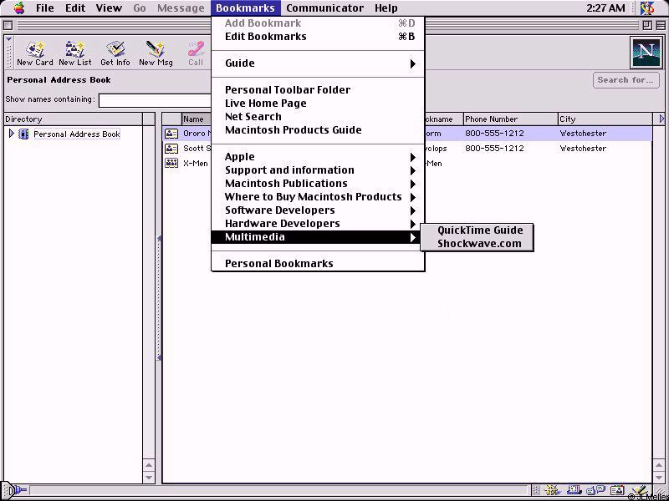This screenshot has height=501, width=669.
Task: Select Personal Address Book in Directory pane
Action: pyautogui.click(x=76, y=134)
